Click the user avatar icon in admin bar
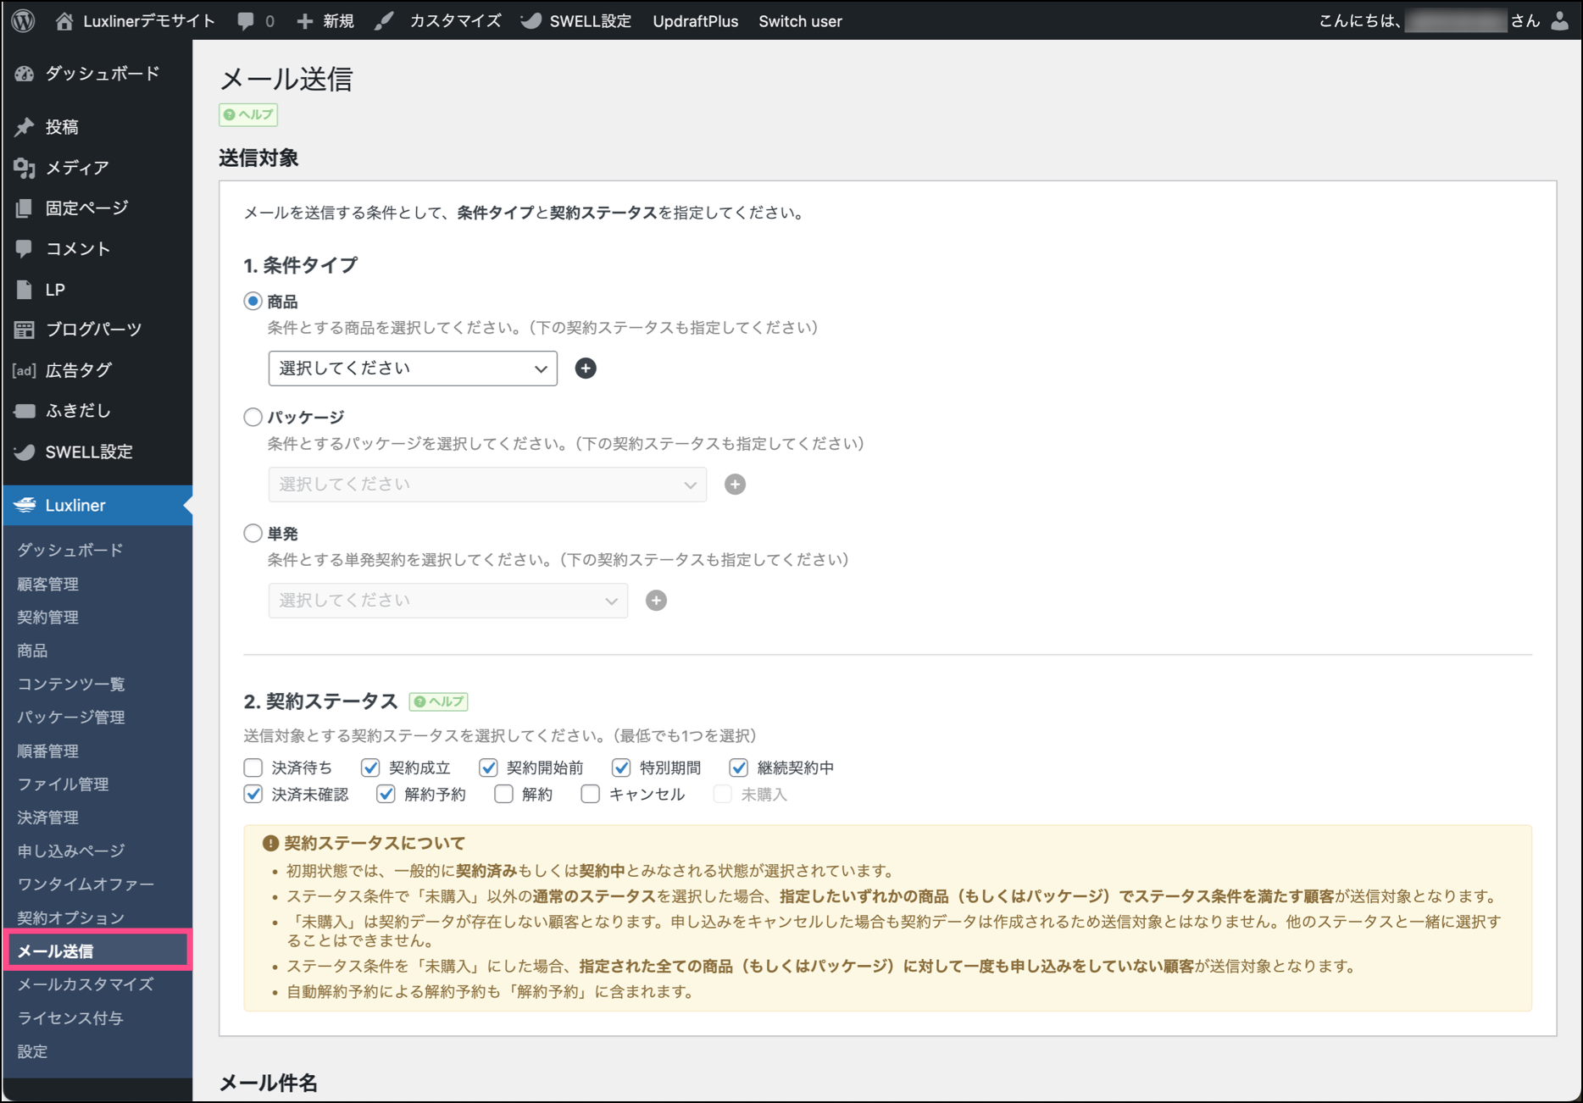This screenshot has width=1583, height=1103. 1559,21
